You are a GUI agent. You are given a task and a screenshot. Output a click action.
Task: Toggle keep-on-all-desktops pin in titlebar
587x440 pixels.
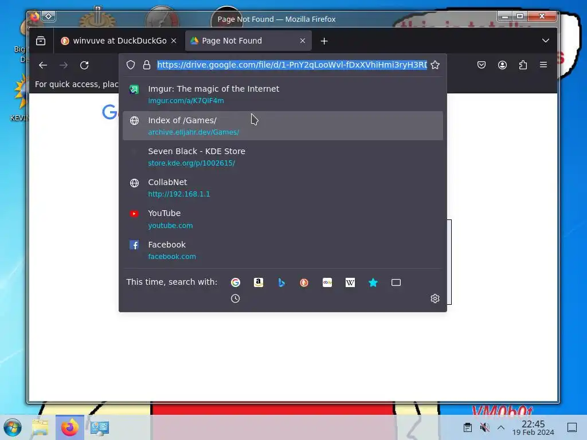tap(49, 16)
